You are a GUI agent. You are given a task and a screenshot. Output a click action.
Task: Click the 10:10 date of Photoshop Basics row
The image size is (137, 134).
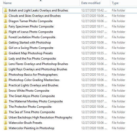tap(94, 75)
